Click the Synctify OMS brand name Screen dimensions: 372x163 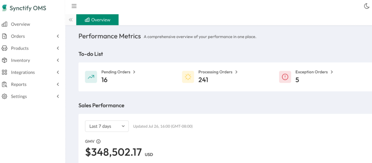(x=28, y=8)
